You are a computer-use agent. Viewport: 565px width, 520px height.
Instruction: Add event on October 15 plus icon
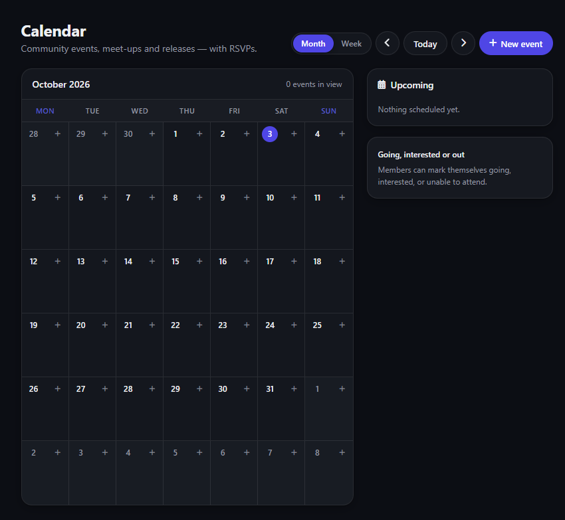[x=199, y=261]
